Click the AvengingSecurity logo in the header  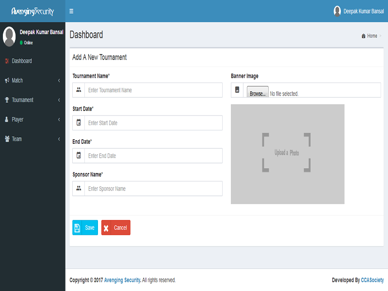point(32,11)
